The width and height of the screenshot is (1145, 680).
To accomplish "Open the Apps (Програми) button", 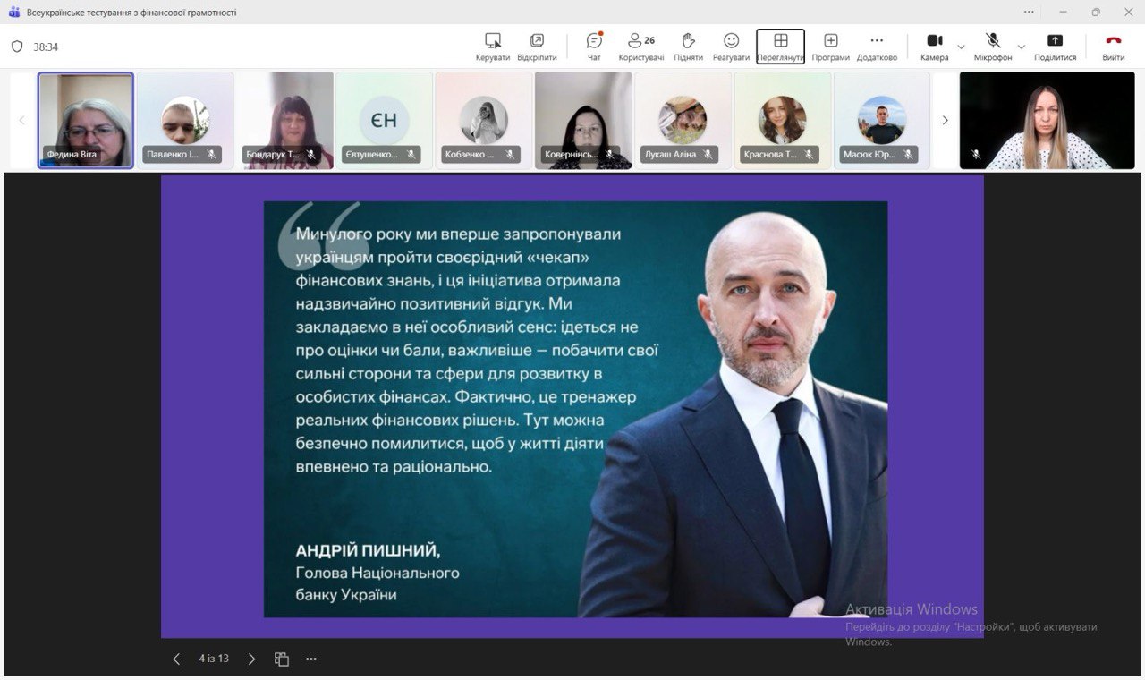I will (830, 46).
